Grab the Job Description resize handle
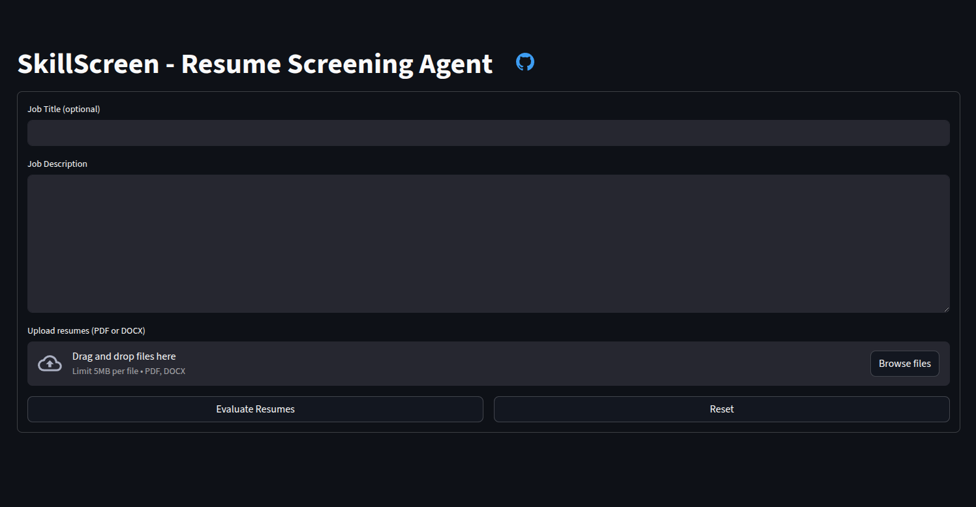The image size is (976, 507). 946,309
